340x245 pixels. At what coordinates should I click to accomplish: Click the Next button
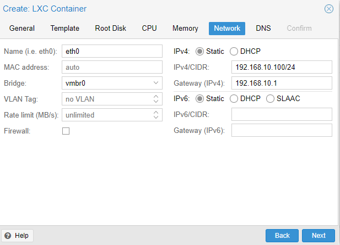(x=319, y=236)
